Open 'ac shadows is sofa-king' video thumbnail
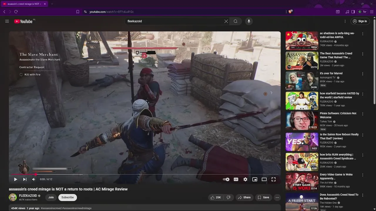Image resolution: width=376 pixels, height=211 pixels. tap(302, 41)
